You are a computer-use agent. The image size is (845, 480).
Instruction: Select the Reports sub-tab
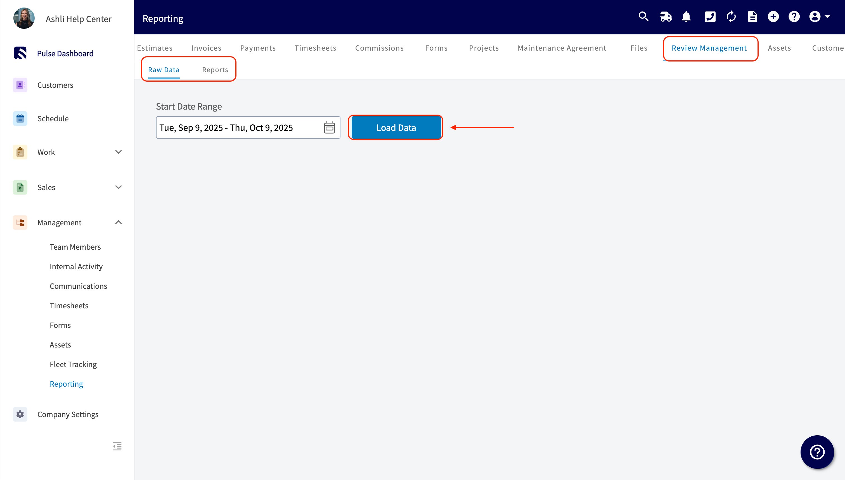(215, 70)
